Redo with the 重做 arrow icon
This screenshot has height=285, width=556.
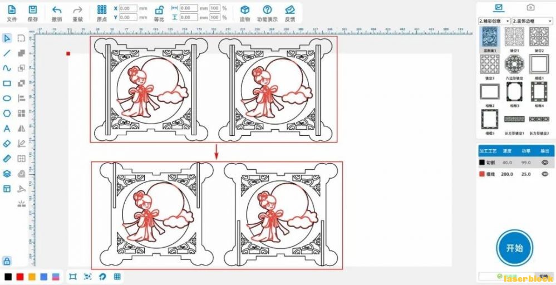click(78, 10)
